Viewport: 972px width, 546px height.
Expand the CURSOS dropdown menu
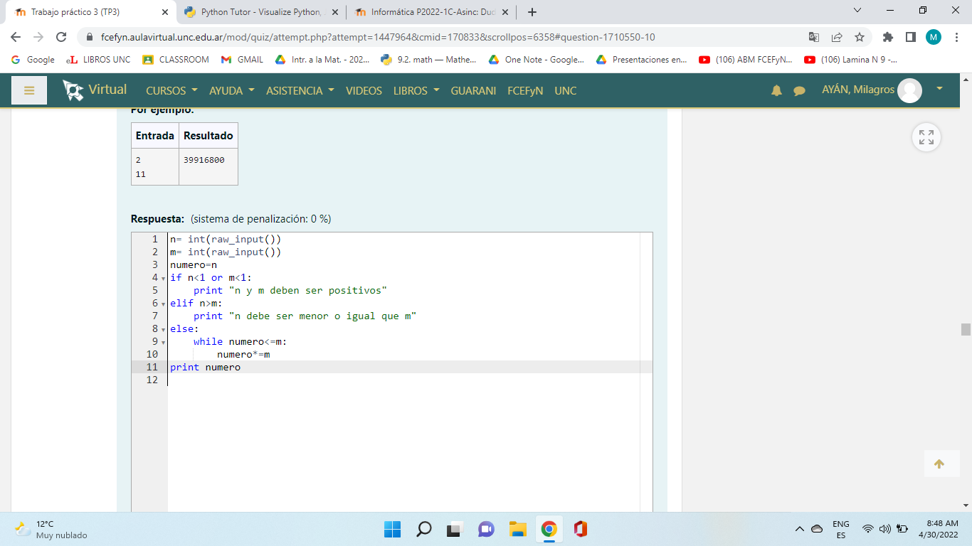(171, 90)
